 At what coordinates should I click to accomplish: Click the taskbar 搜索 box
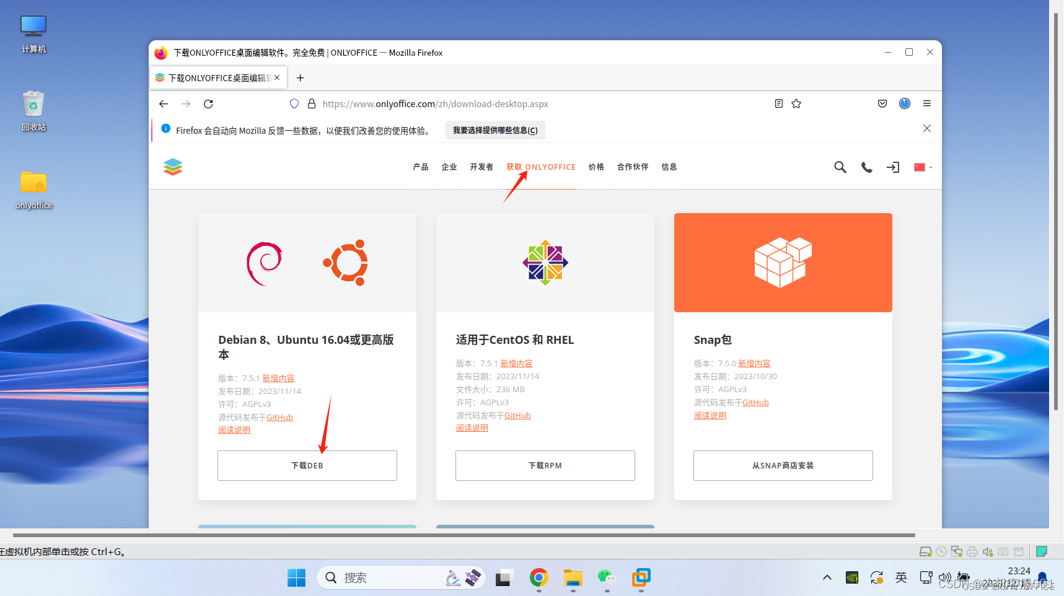tap(401, 577)
